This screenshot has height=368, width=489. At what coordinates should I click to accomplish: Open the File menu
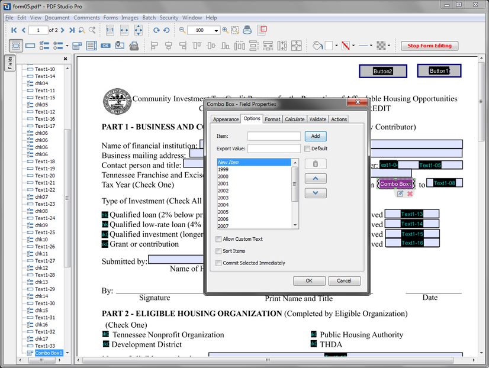click(9, 18)
